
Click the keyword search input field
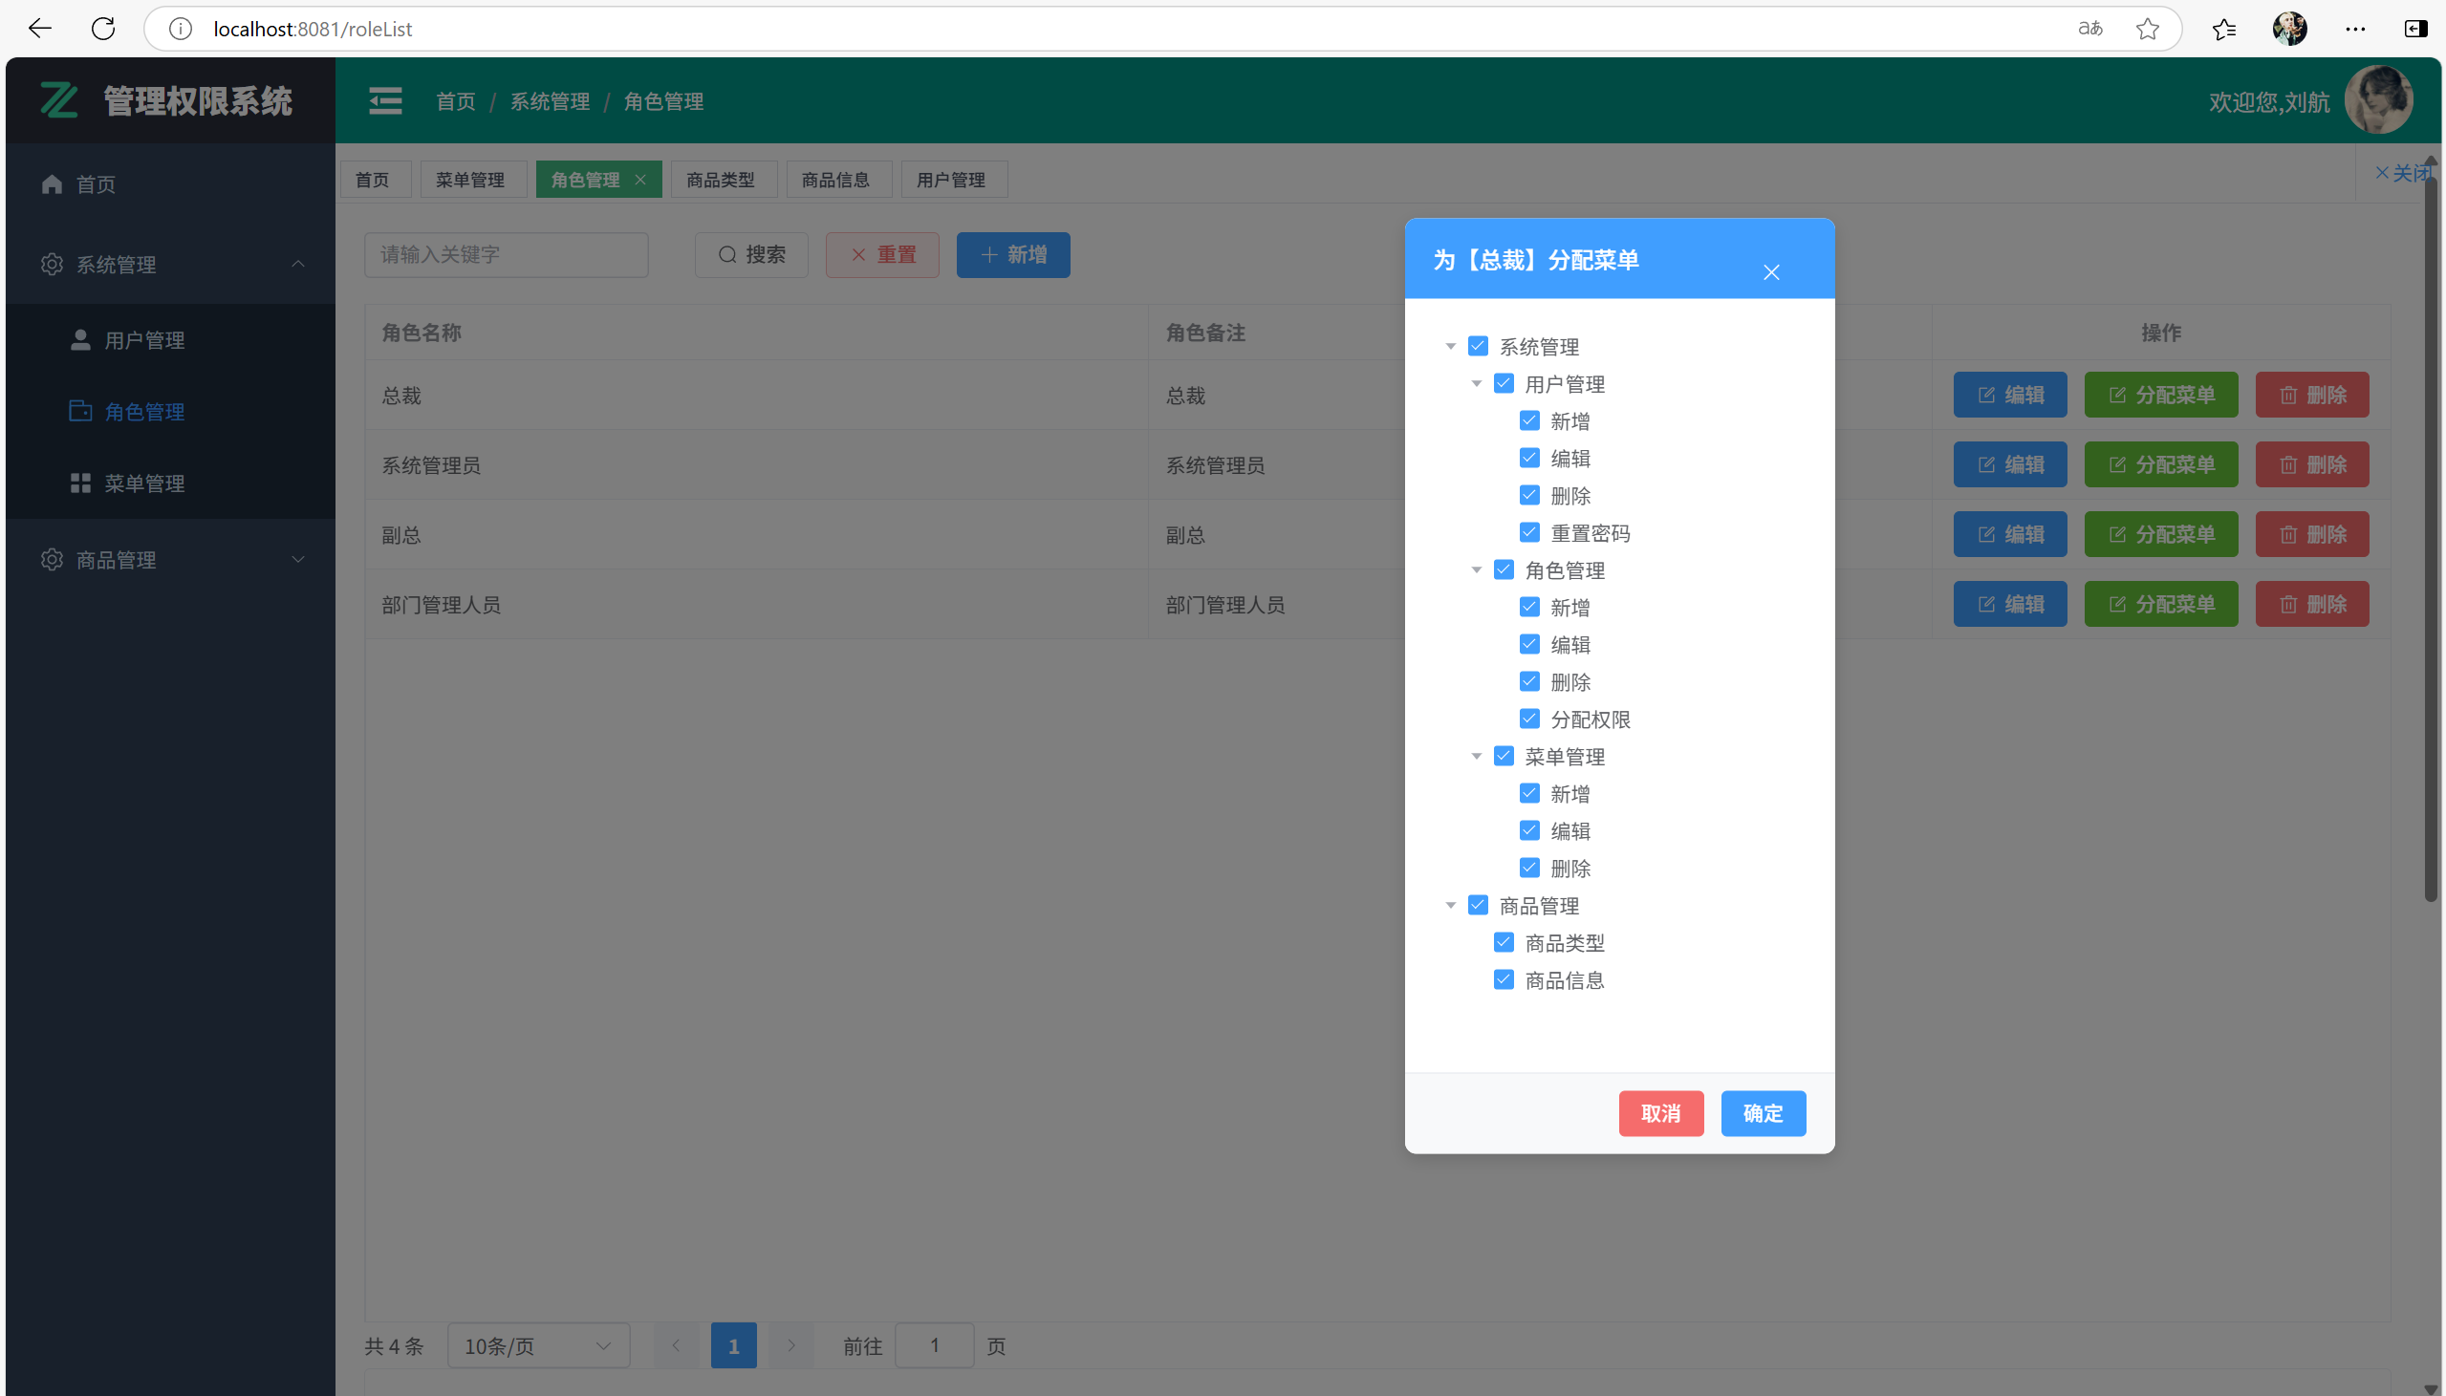coord(506,254)
